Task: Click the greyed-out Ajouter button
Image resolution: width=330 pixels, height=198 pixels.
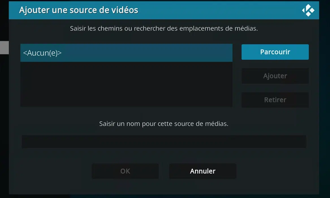Action: click(x=275, y=76)
